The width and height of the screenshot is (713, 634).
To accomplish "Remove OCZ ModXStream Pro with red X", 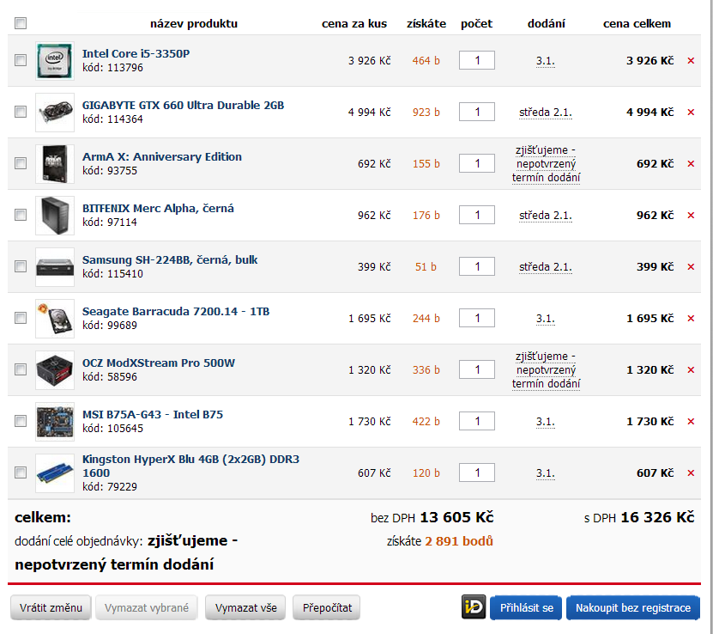I will tap(691, 369).
